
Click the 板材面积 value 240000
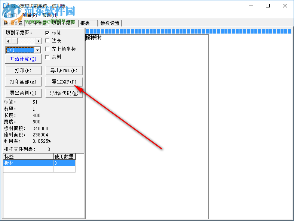[40, 129]
